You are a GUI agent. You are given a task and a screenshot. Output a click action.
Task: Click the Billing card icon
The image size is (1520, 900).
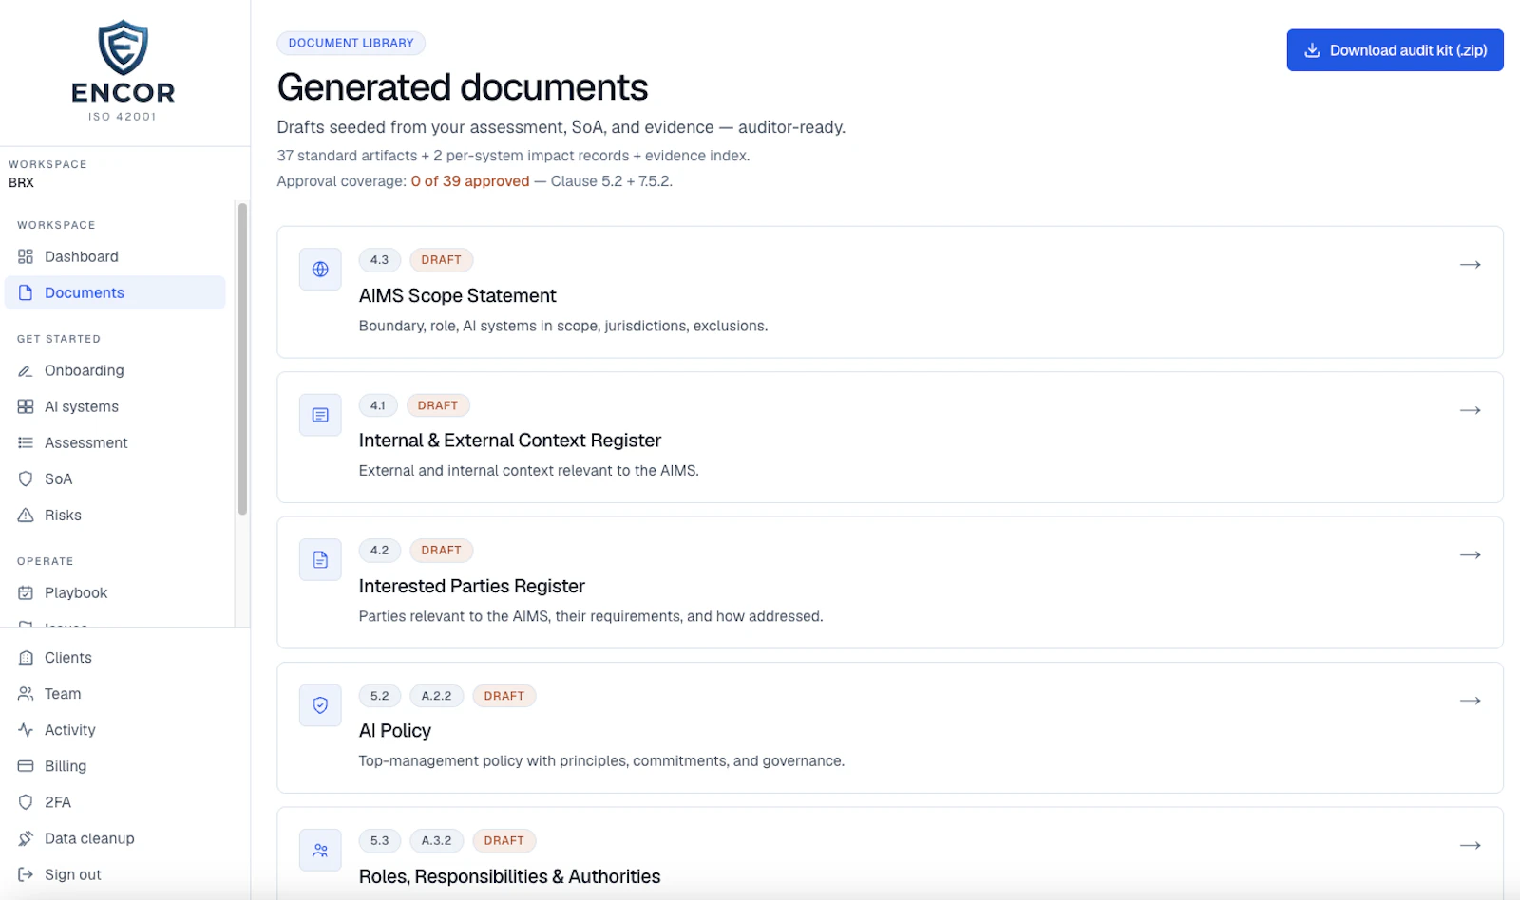[x=26, y=765]
